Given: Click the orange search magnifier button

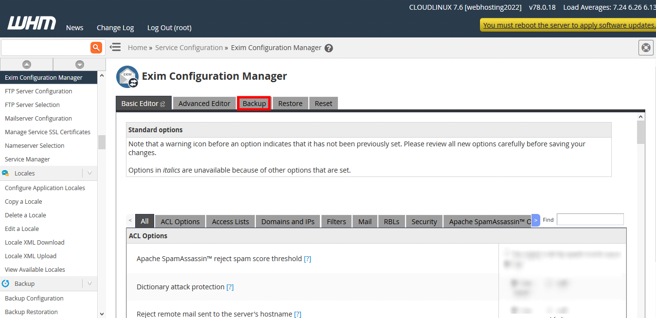Looking at the screenshot, I should [96, 47].
